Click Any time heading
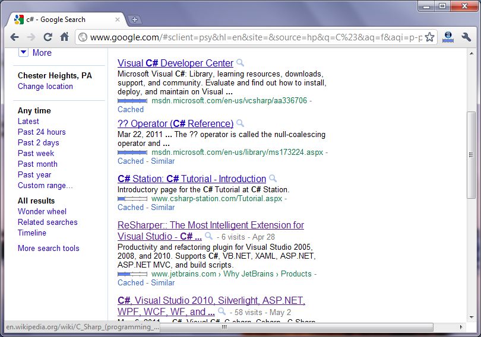481x337 pixels. [34, 110]
